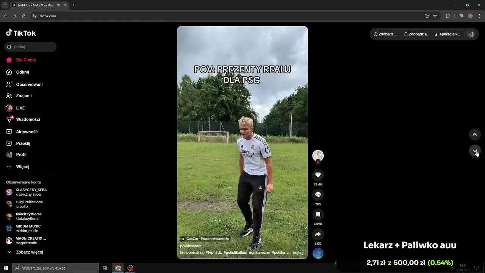Mute tab via speaker icon
The image size is (485, 273).
tap(59, 5)
